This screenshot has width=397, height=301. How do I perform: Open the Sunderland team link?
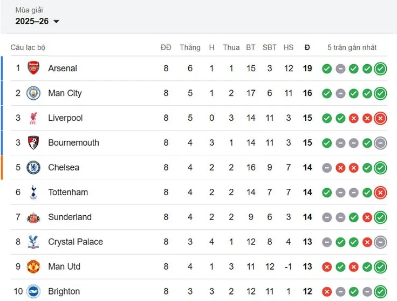[x=70, y=217]
